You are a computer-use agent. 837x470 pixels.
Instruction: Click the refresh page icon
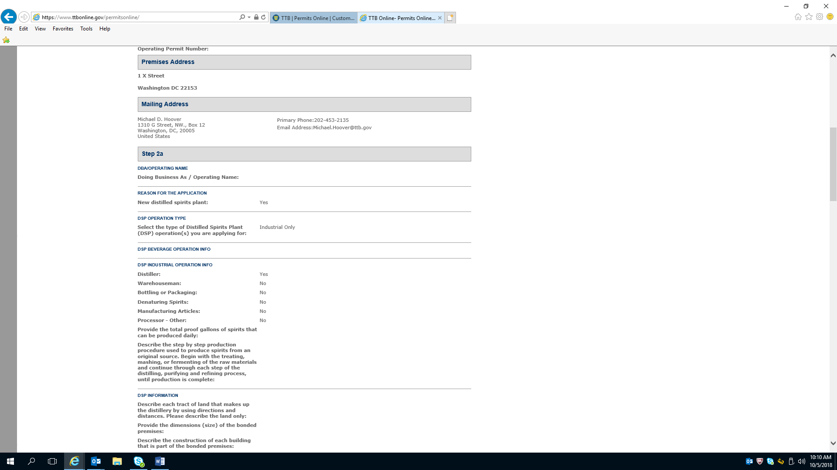point(263,17)
